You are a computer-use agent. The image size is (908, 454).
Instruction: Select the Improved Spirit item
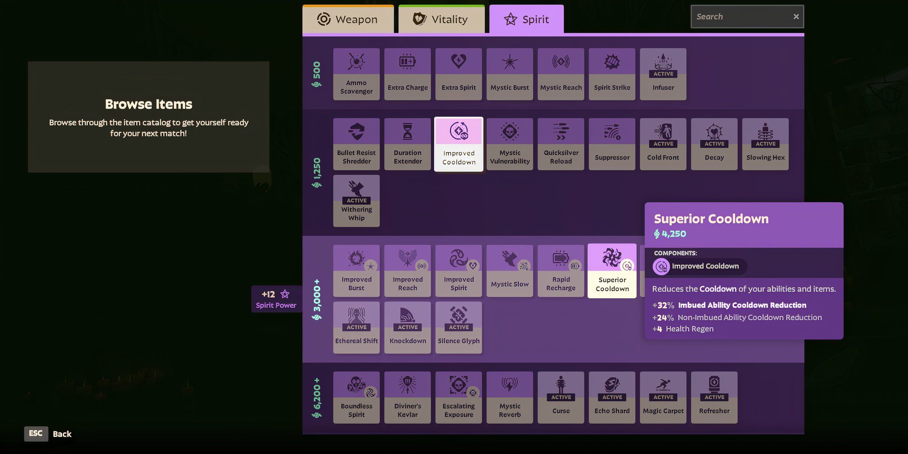[x=459, y=271]
